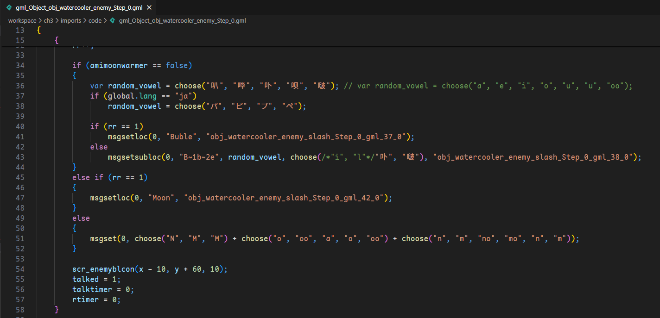
Task: Click line number 47 in the gutter
Action: pos(20,198)
